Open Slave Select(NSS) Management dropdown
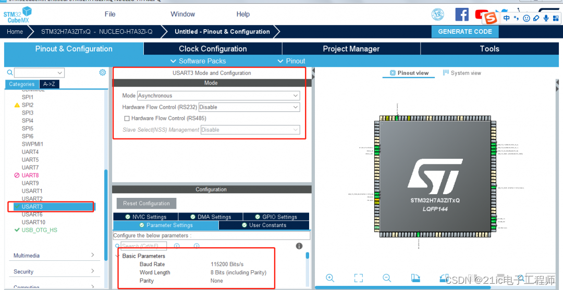This screenshot has width=563, height=290. (250, 130)
